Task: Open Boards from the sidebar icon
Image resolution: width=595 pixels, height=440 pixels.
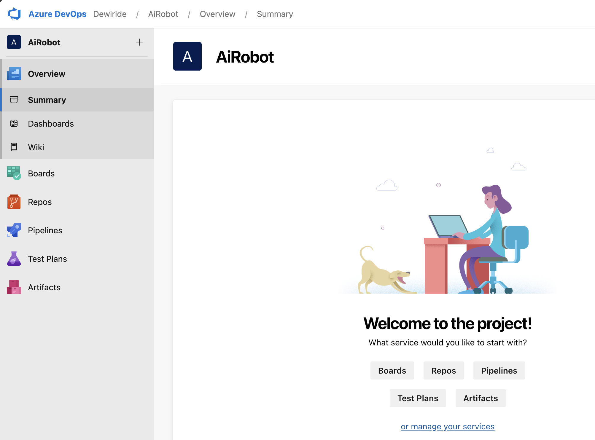Action: pyautogui.click(x=14, y=173)
